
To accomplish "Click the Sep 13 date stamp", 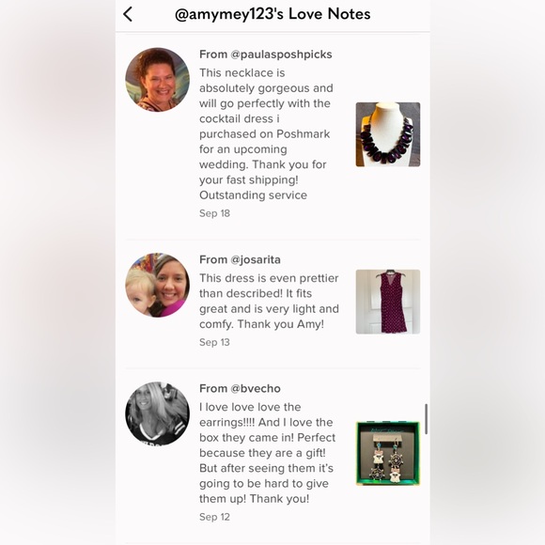I will pyautogui.click(x=214, y=342).
